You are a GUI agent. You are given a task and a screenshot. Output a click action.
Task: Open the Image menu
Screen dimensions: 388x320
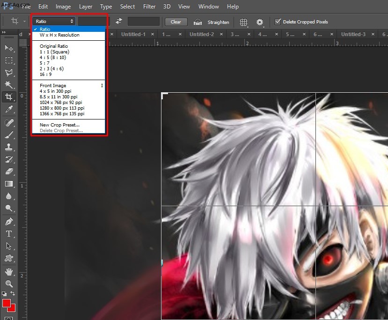click(63, 7)
